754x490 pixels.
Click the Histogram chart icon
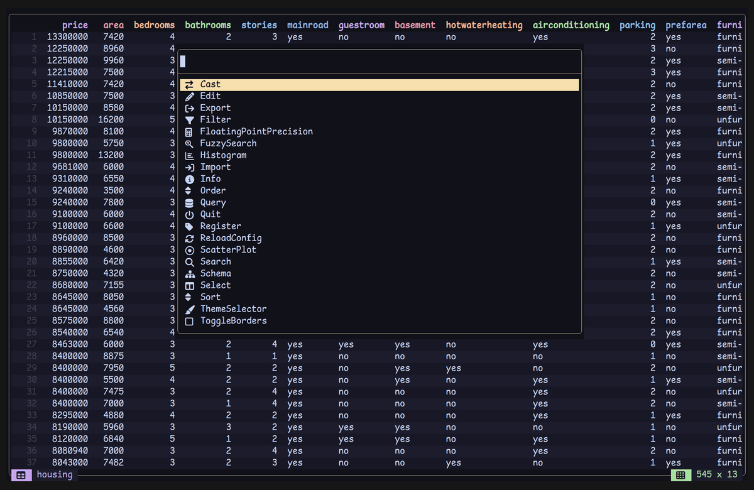[189, 156]
